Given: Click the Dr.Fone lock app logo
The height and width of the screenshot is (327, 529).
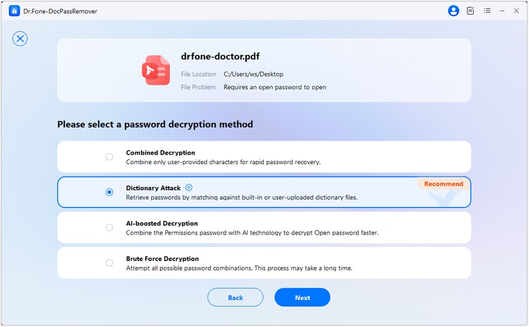Looking at the screenshot, I should tap(14, 11).
